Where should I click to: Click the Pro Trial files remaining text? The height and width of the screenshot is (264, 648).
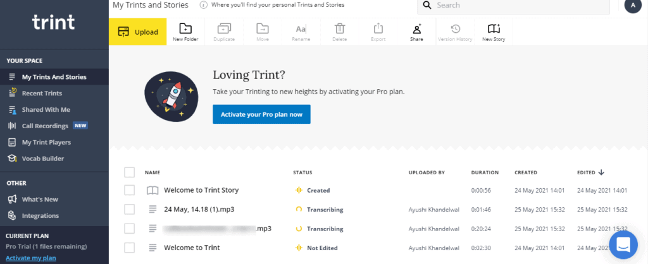pyautogui.click(x=46, y=247)
